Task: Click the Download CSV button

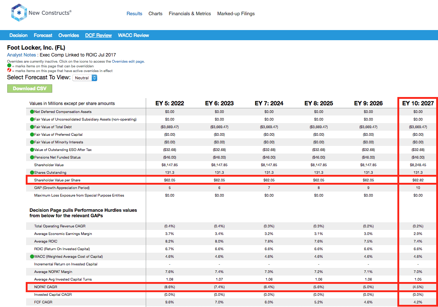Action: 30,89
